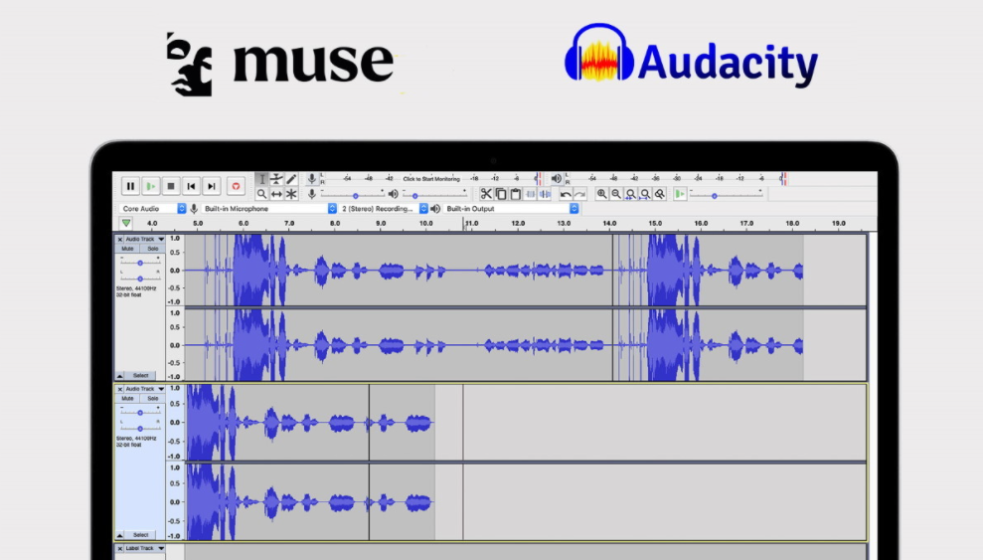The image size is (983, 560).
Task: Click the Play-at-Speed green button
Action: pos(680,194)
